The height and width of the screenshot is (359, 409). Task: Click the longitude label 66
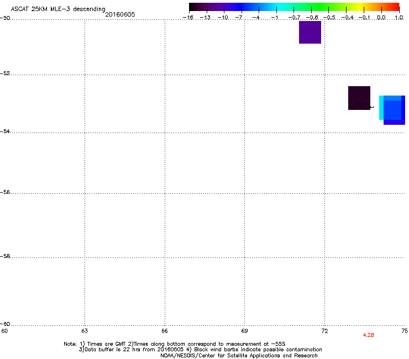pos(165,331)
